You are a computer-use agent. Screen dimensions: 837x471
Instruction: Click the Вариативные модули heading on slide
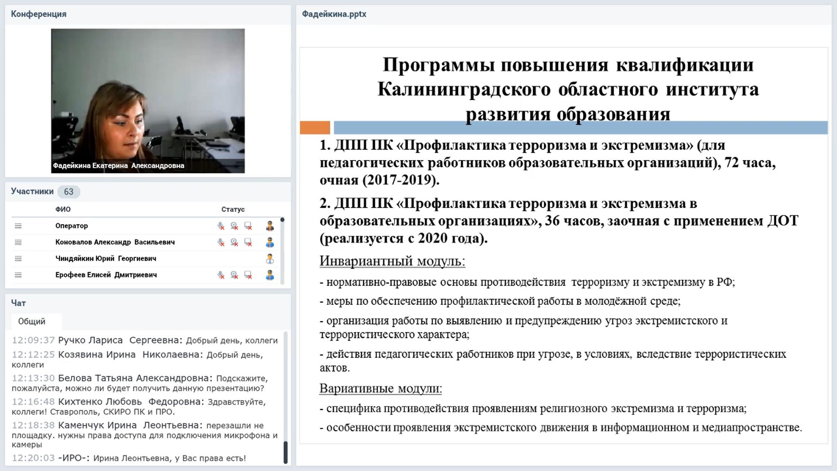point(381,388)
